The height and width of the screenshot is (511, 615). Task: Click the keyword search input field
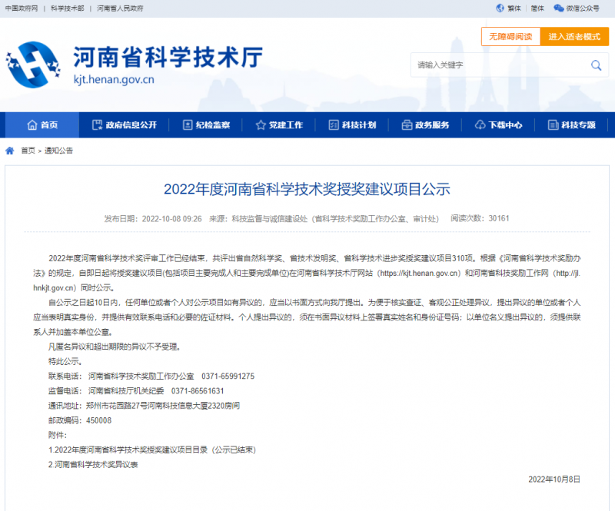[x=497, y=65]
